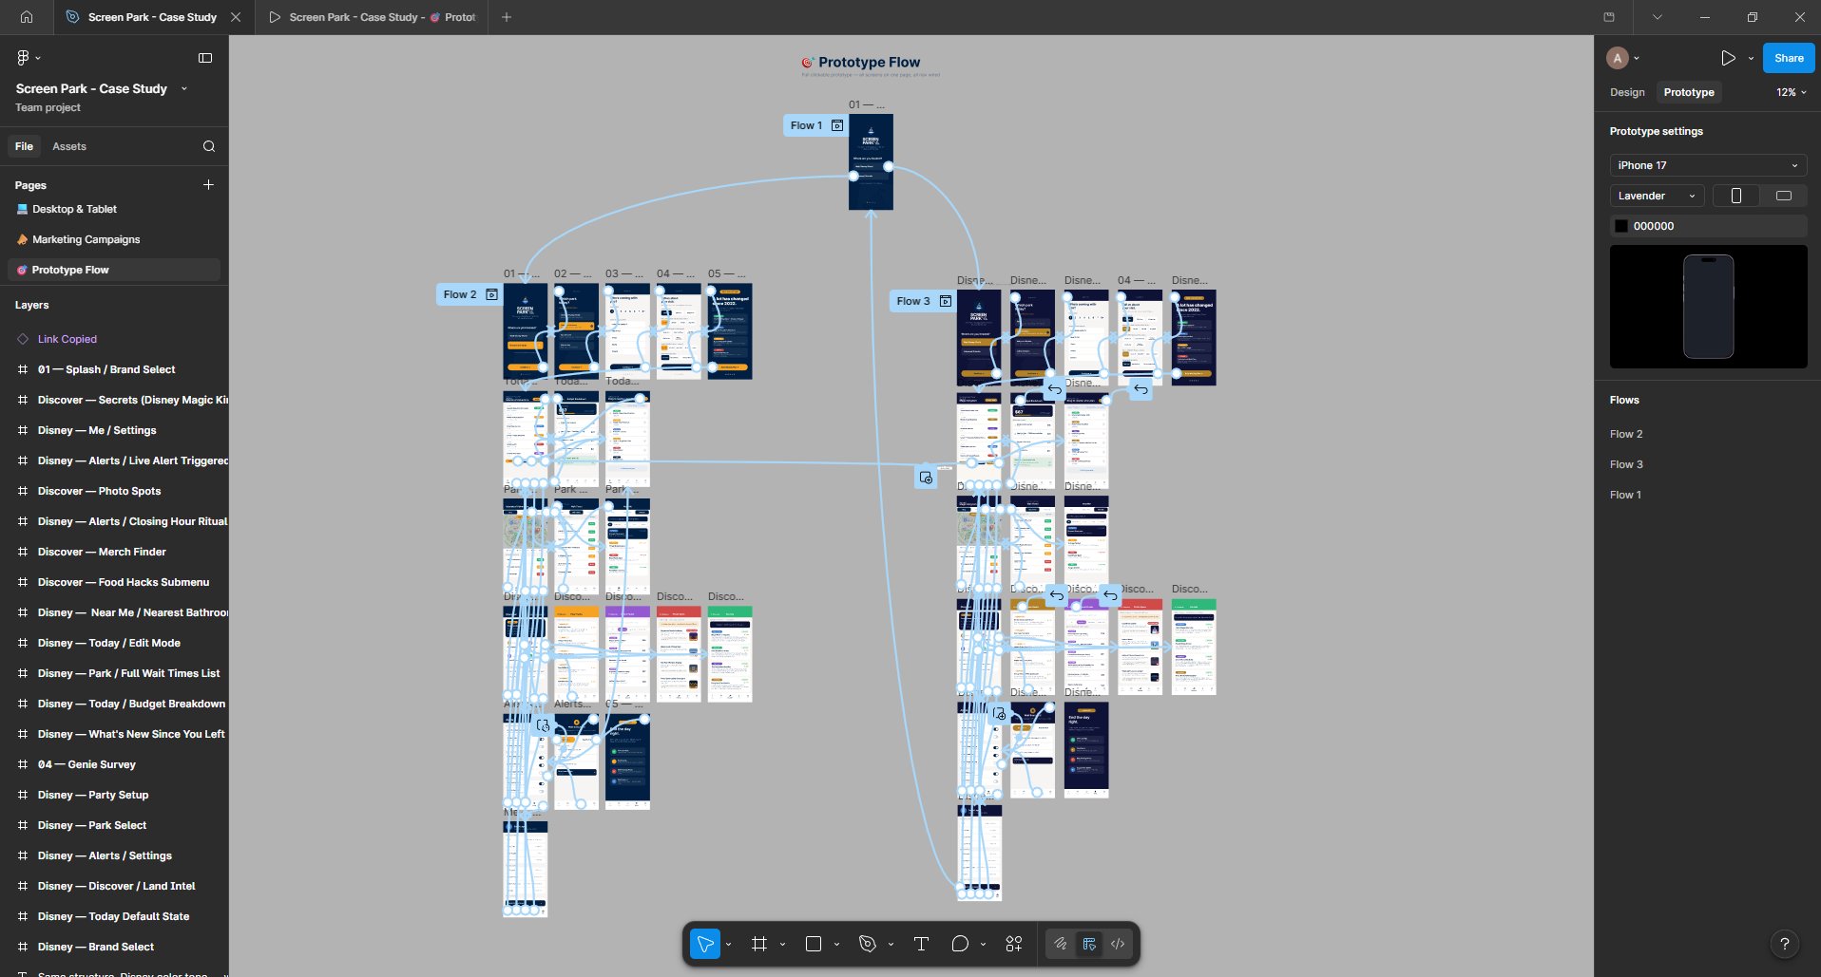Select the Move tool in toolbar
This screenshot has width=1821, height=977.
[x=705, y=944]
